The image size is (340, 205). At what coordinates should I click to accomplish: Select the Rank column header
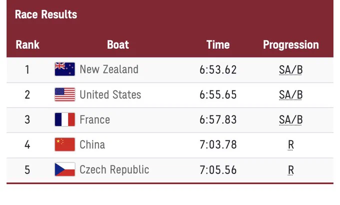click(27, 45)
